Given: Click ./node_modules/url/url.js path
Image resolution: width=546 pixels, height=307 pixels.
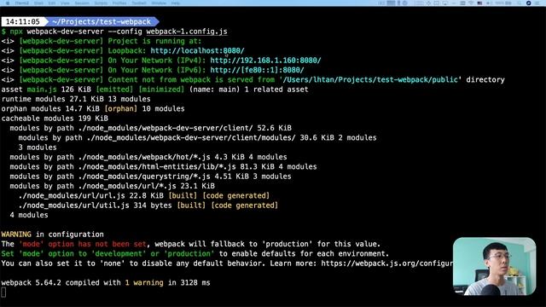Looking at the screenshot, I should click(72, 196).
